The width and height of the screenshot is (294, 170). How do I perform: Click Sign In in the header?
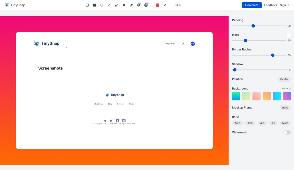point(284,5)
